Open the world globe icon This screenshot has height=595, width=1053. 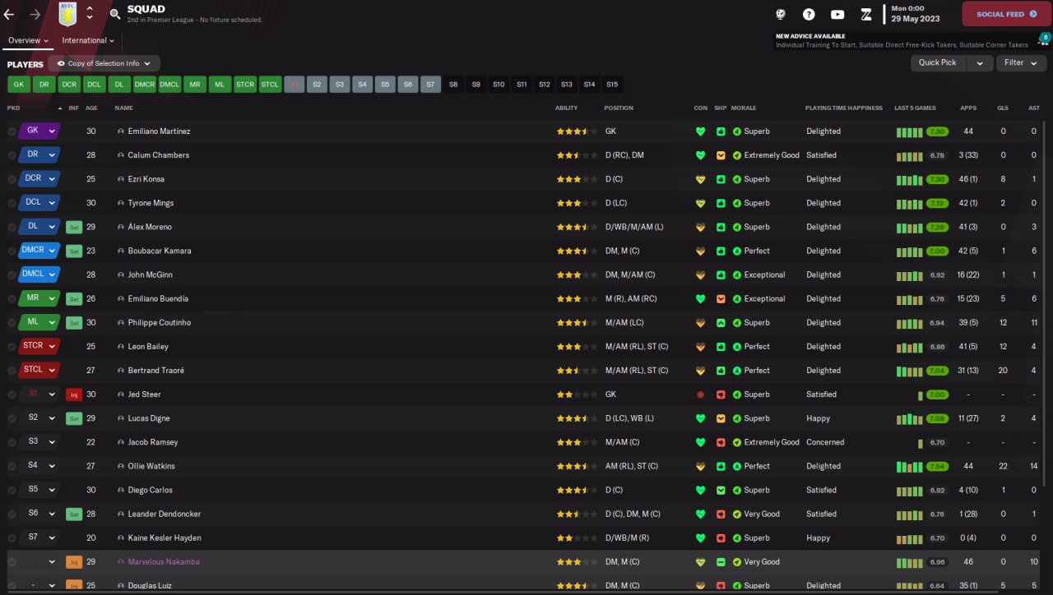[x=781, y=14]
